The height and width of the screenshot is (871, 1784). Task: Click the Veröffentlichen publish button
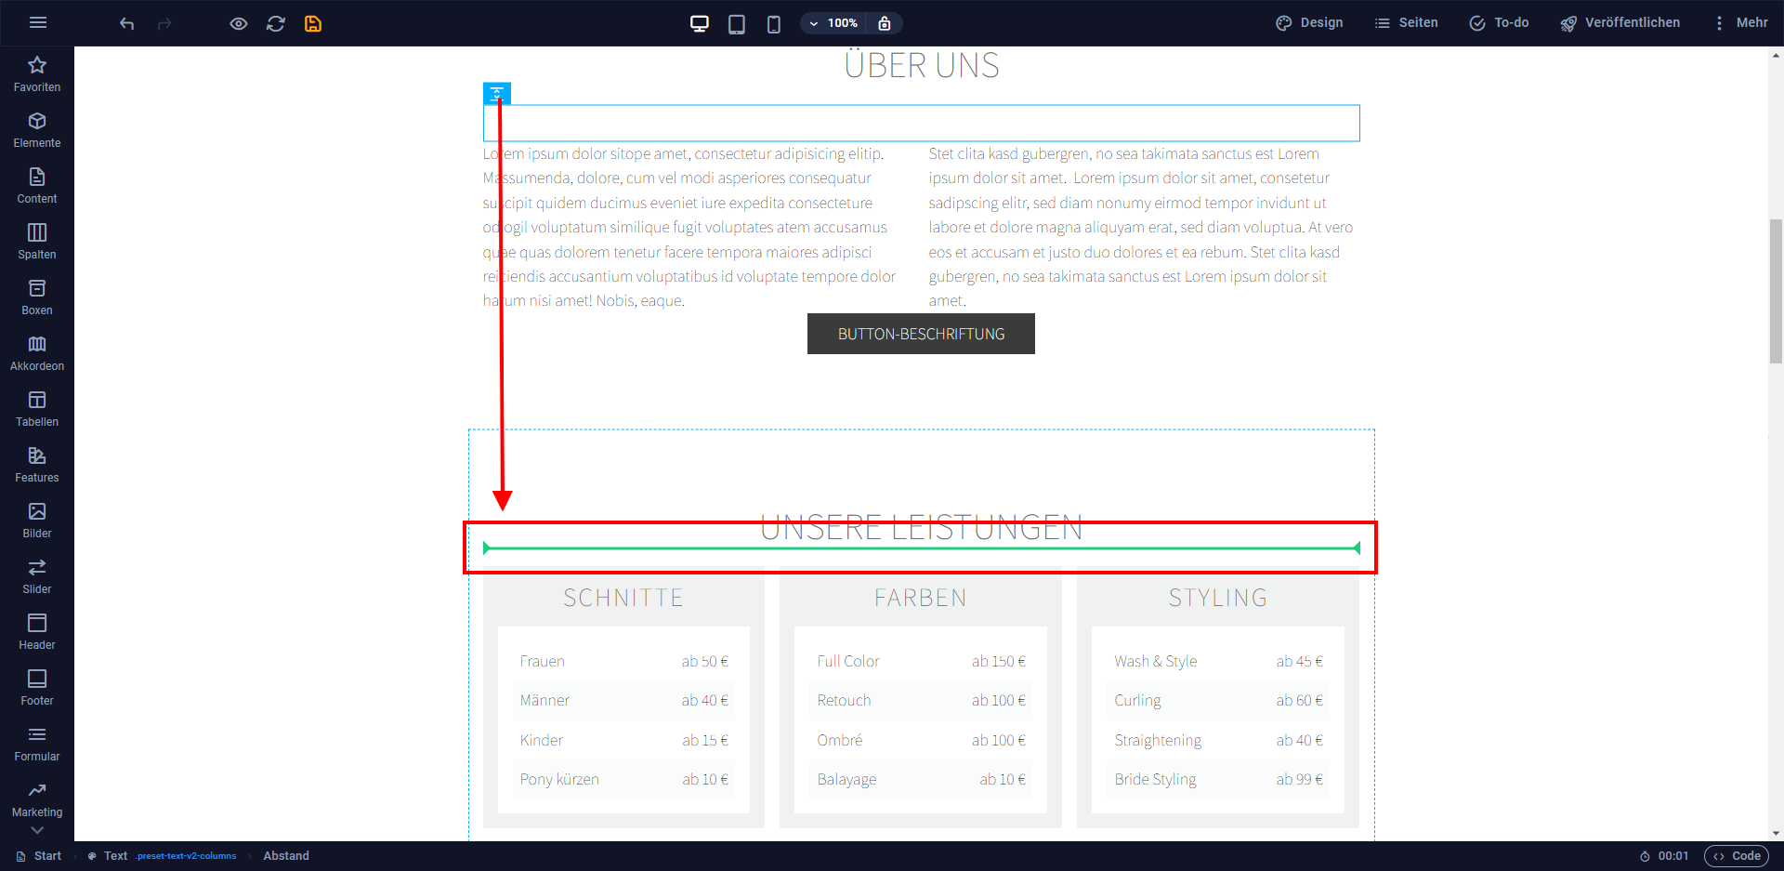(x=1620, y=22)
